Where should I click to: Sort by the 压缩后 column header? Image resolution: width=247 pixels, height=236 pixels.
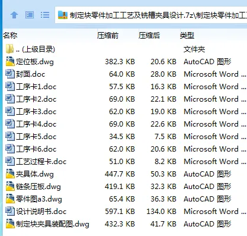(x=149, y=36)
